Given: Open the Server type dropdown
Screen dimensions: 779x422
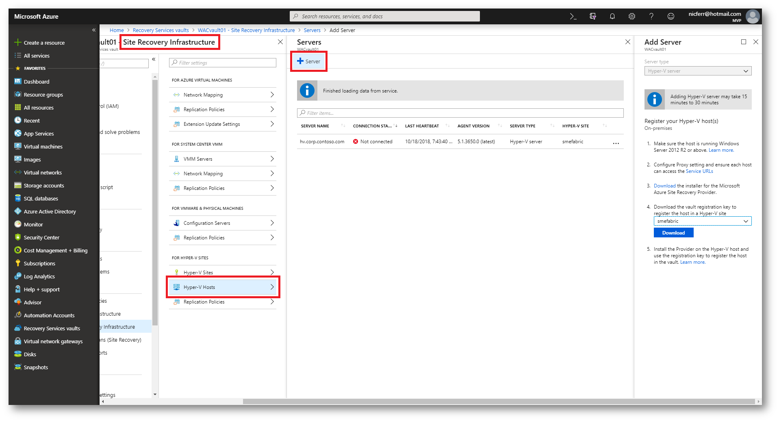Looking at the screenshot, I should tap(698, 71).
